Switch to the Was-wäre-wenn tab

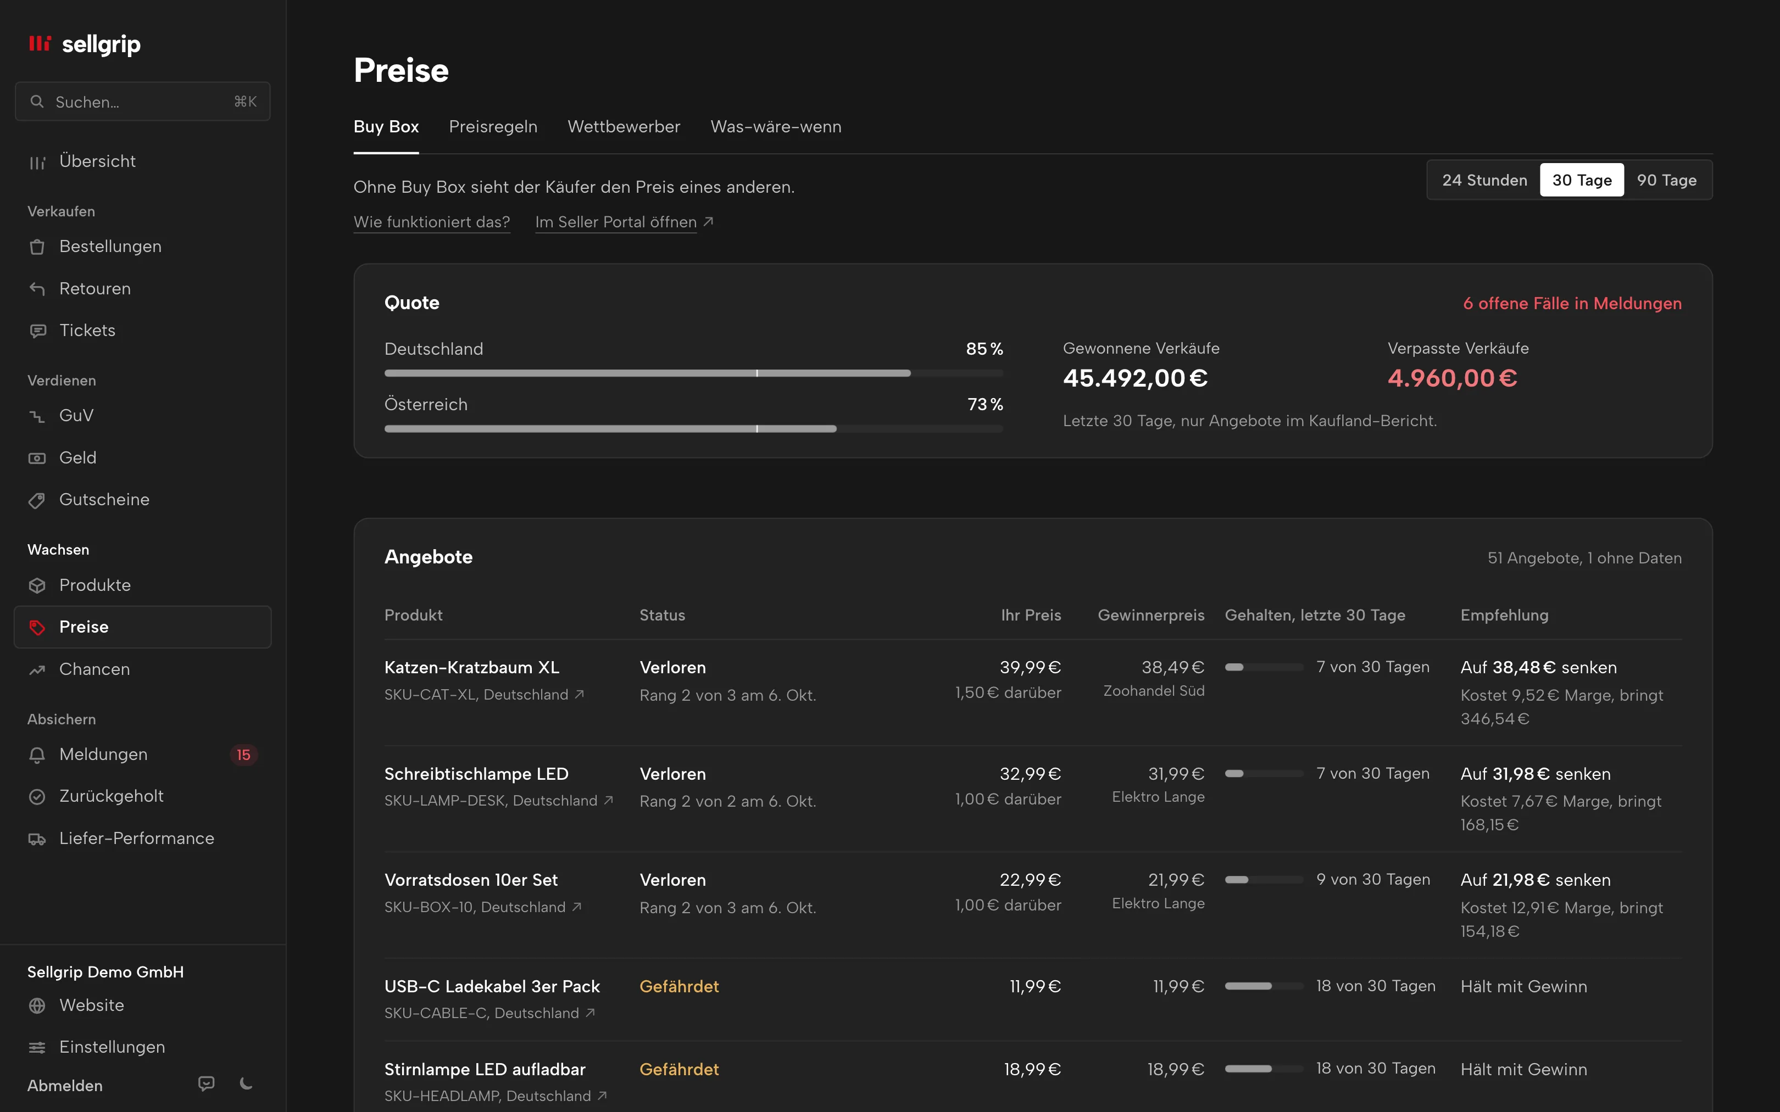pyautogui.click(x=776, y=126)
